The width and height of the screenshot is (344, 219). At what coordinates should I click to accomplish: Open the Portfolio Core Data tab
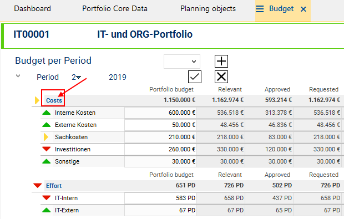pos(115,8)
